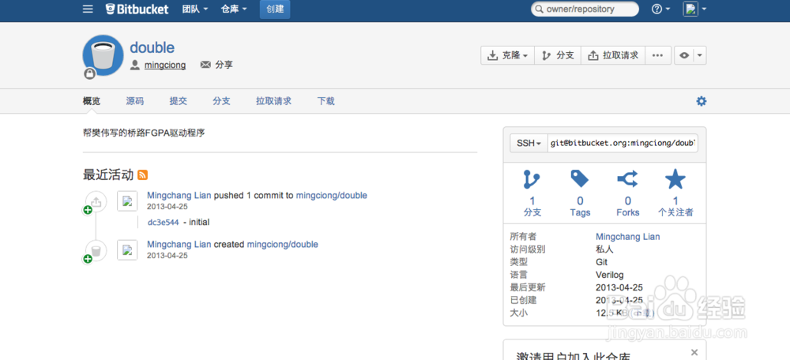The height and width of the screenshot is (360, 790).
Task: Click Mingchang Lian owner link in details
Action: pyautogui.click(x=628, y=237)
